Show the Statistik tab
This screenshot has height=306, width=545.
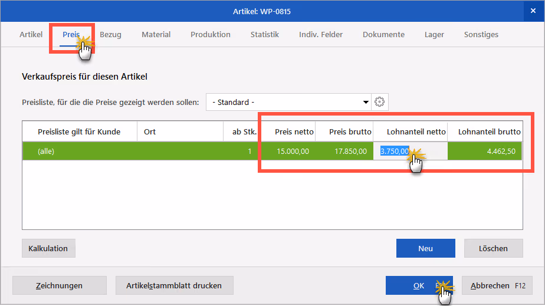(265, 34)
